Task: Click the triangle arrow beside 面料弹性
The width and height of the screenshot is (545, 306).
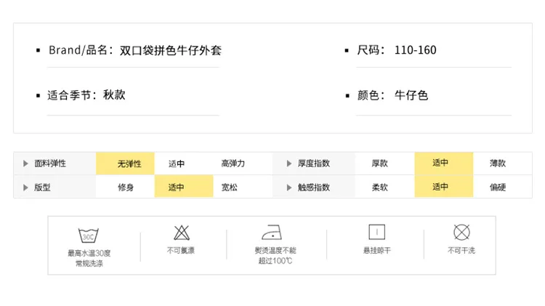Action: pos(25,164)
